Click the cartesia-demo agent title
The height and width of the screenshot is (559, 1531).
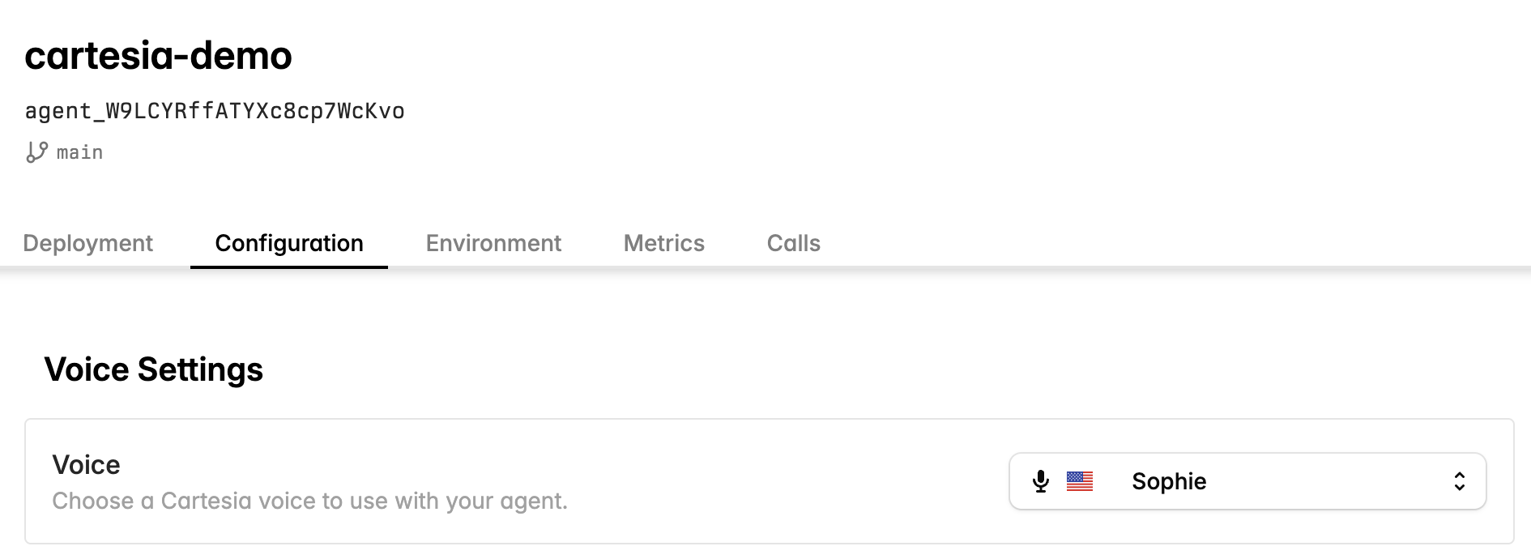pos(159,55)
